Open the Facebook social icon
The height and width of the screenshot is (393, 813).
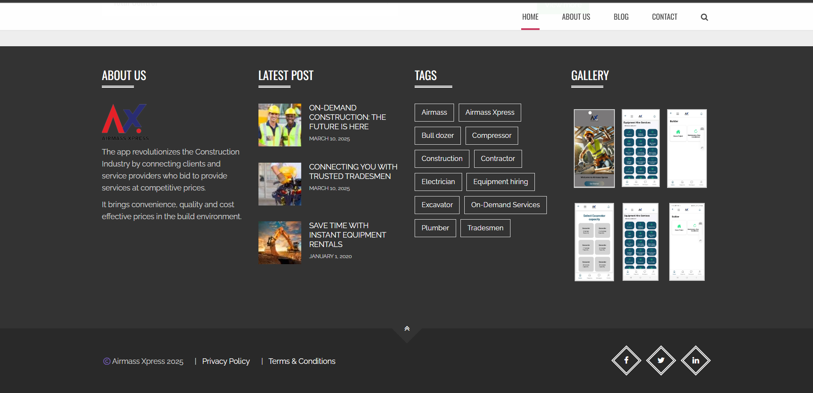click(626, 360)
